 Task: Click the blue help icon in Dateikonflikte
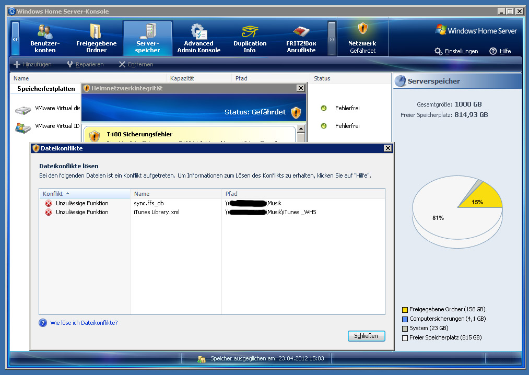click(x=43, y=323)
